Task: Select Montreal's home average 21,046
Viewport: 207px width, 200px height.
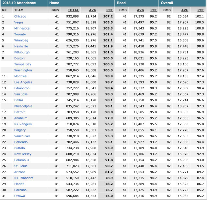Action: click(91, 76)
